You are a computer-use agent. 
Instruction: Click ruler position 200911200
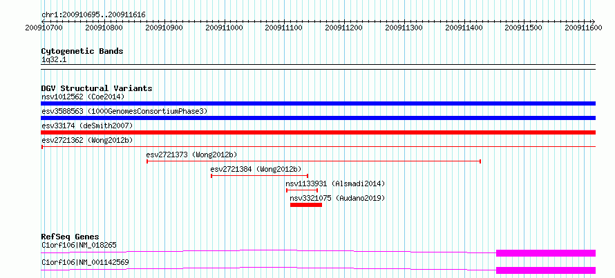344,28
